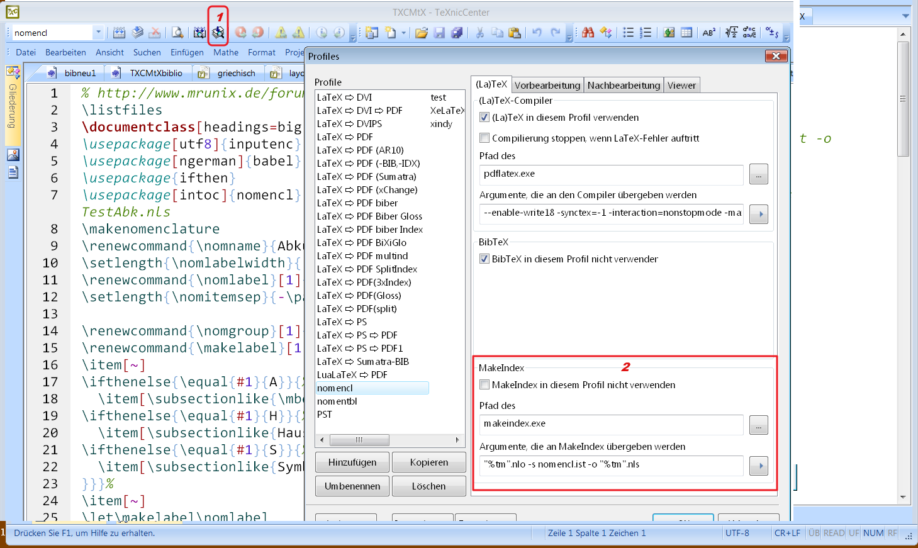Open the Datei menu
The image size is (918, 548).
(26, 52)
